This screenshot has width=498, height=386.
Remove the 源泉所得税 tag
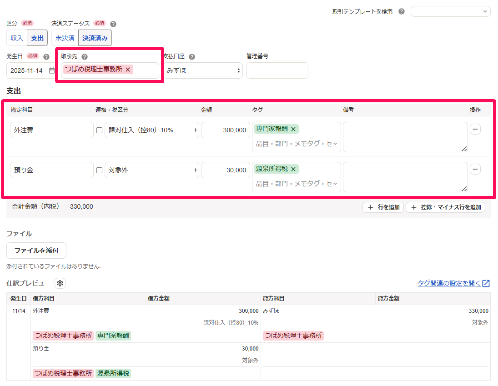pyautogui.click(x=293, y=169)
